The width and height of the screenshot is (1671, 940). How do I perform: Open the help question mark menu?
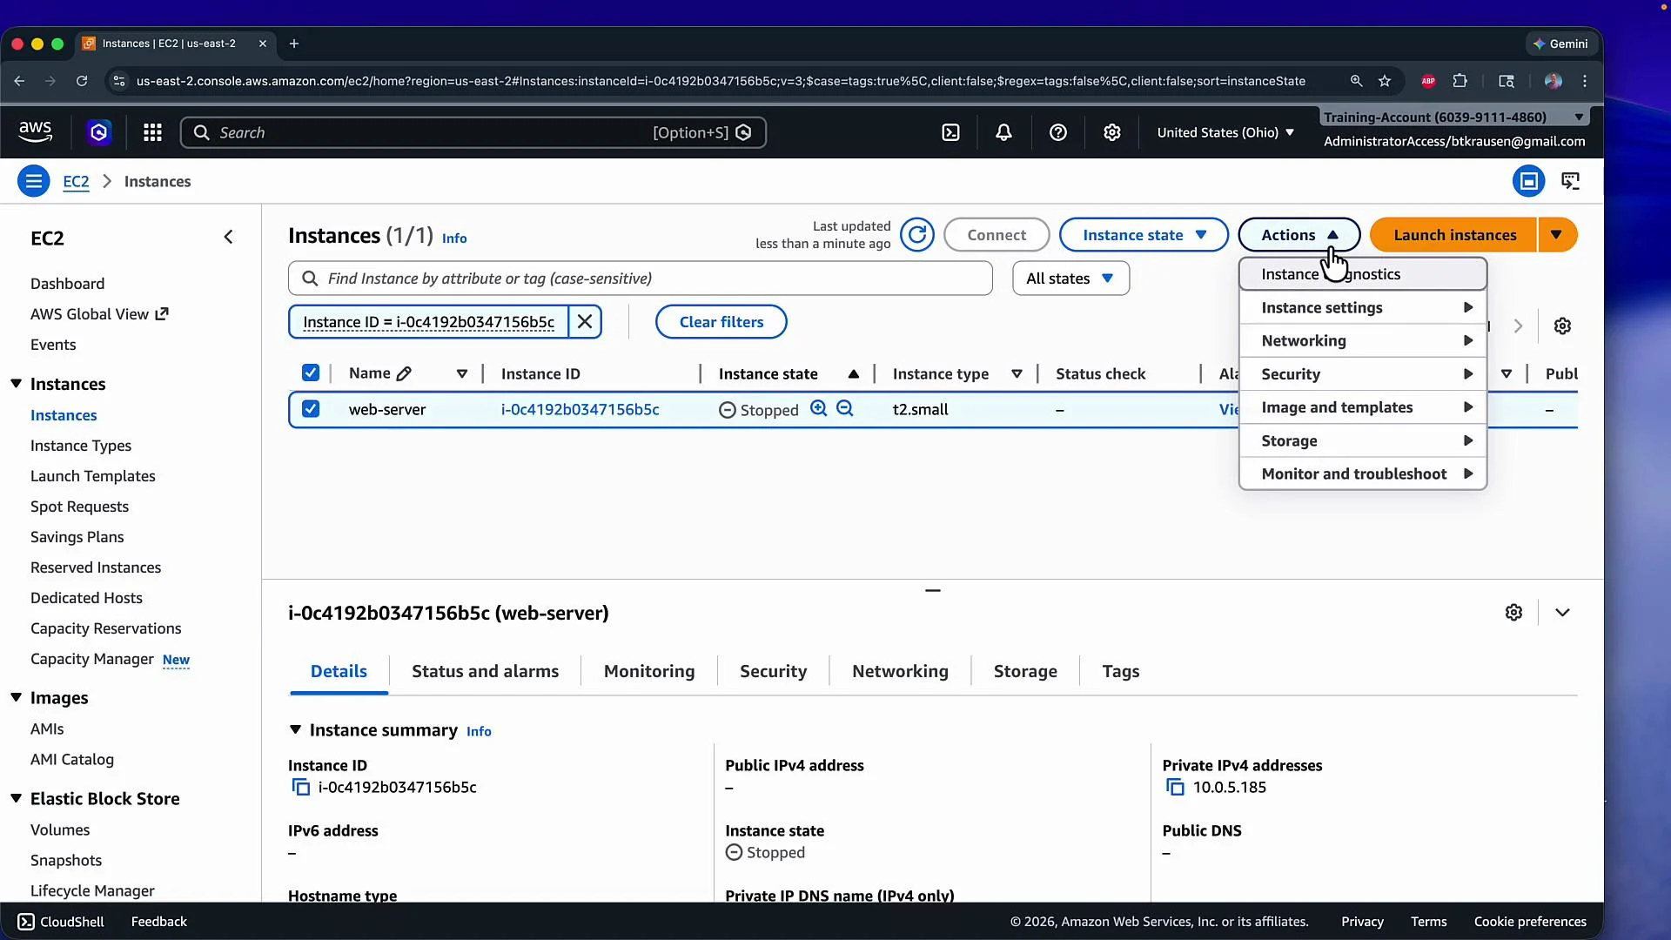click(1057, 132)
